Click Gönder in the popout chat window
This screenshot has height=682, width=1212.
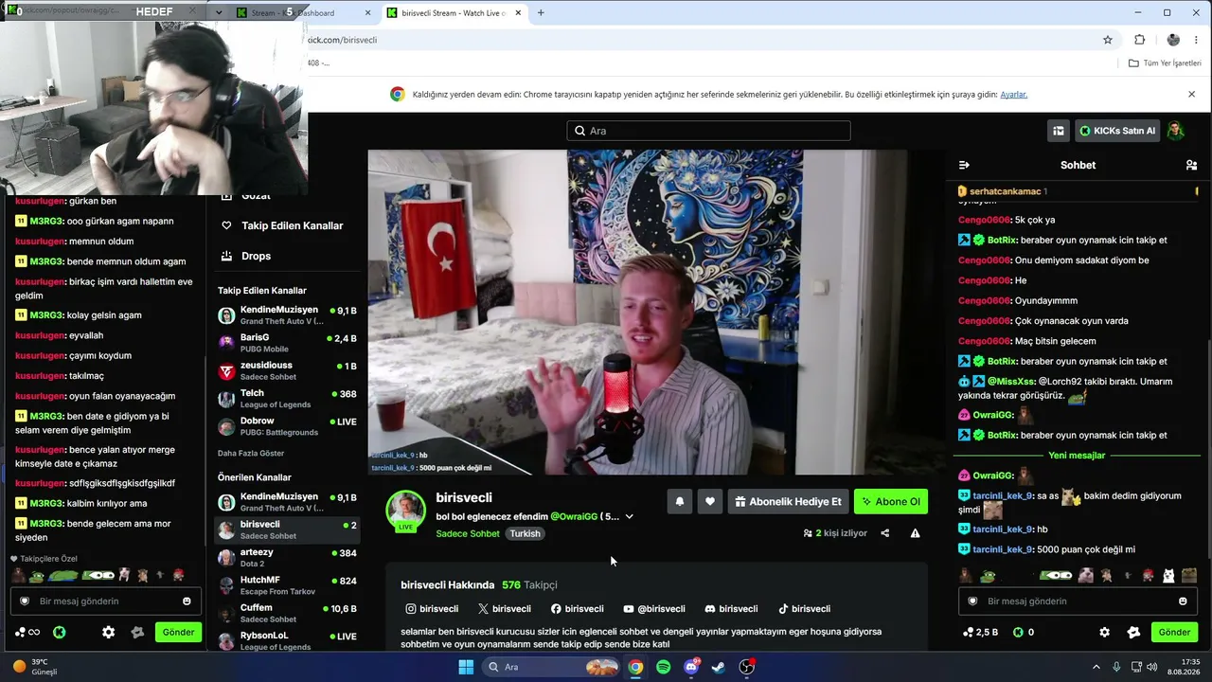coord(178,632)
